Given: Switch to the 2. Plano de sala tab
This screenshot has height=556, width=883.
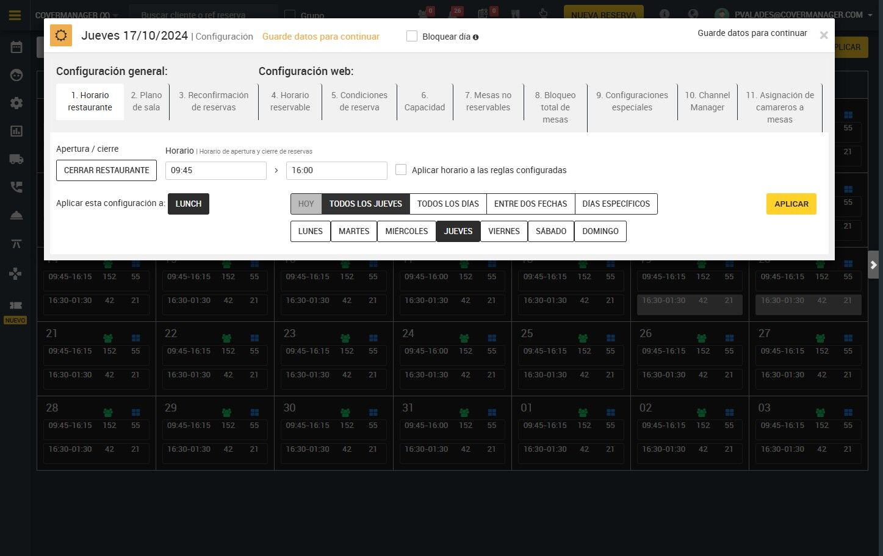Looking at the screenshot, I should (x=146, y=101).
